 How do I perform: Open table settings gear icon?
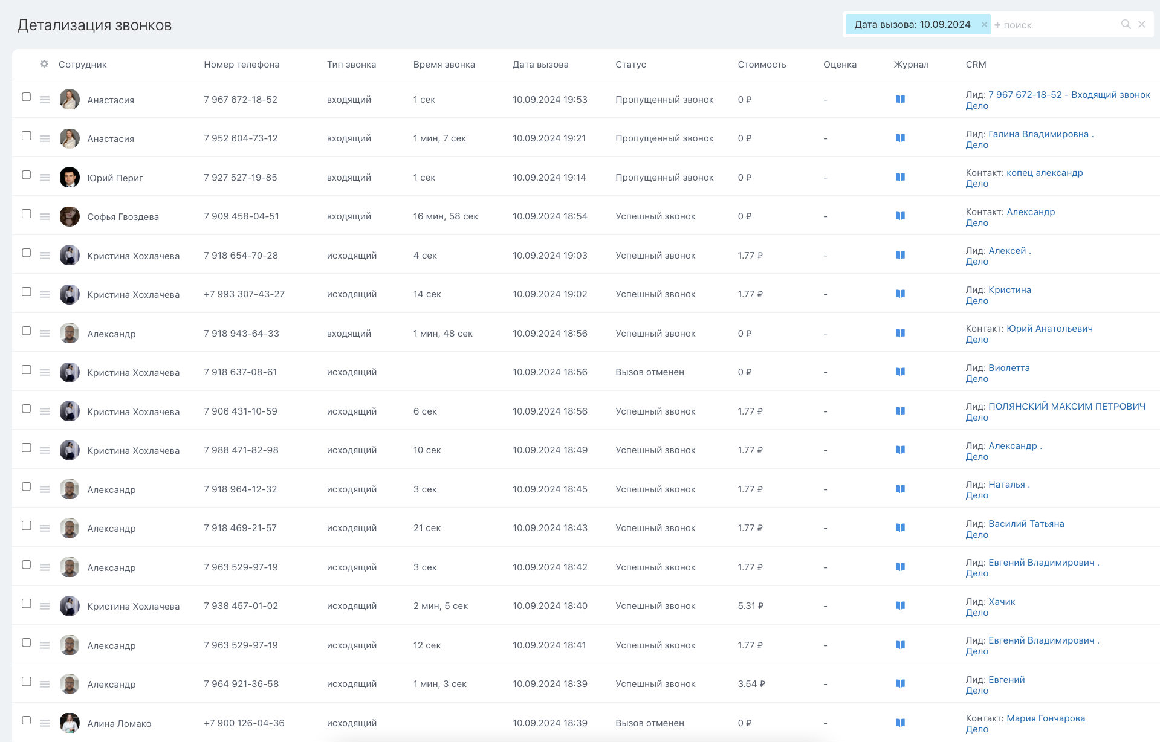point(44,64)
